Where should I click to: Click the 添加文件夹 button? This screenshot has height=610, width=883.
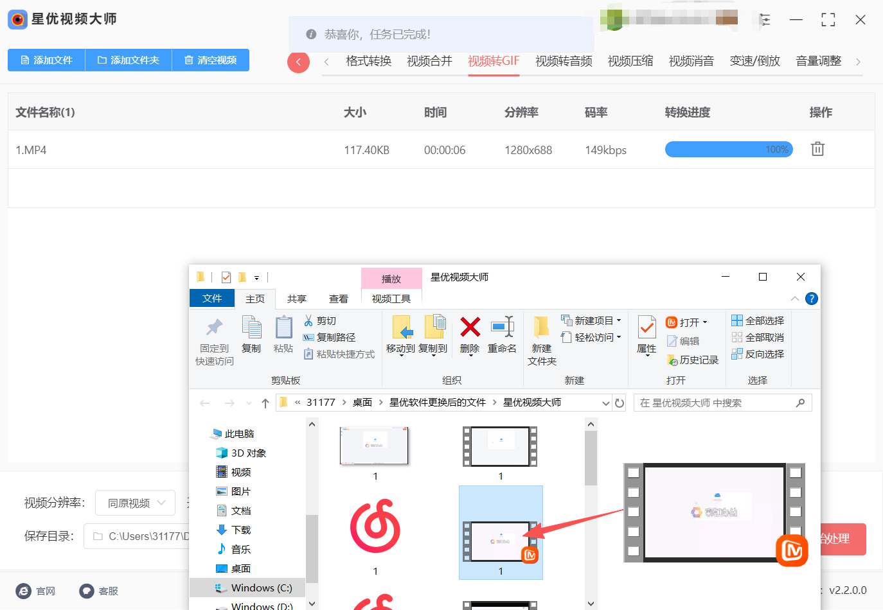click(x=129, y=60)
